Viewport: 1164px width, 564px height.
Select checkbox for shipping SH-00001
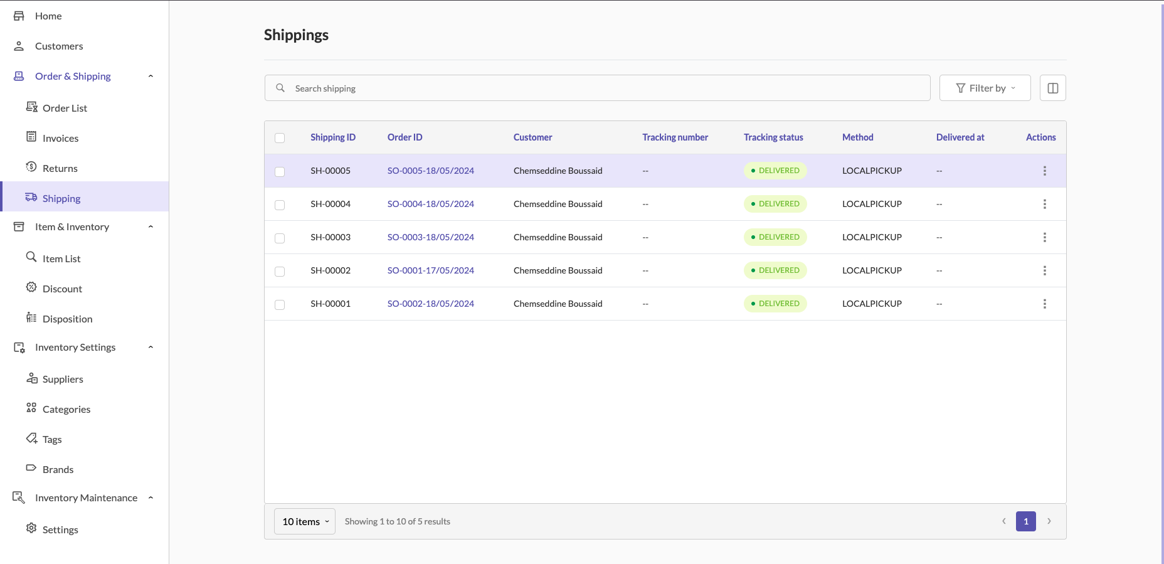tap(280, 305)
